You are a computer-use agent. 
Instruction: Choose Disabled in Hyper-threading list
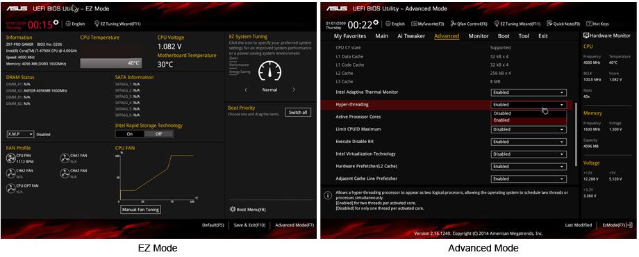click(529, 114)
